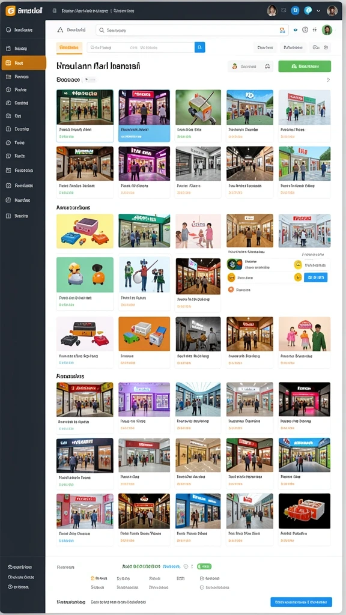Expand the right chevron on first section row

329,80
